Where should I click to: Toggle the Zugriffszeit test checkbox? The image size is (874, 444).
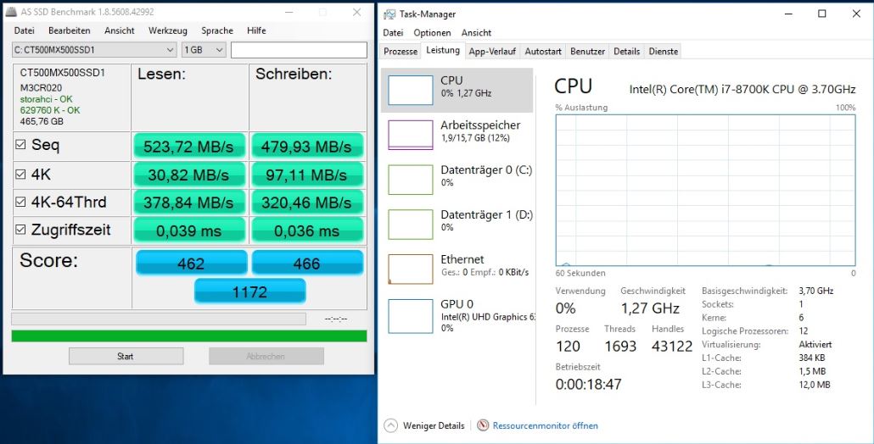coord(20,230)
